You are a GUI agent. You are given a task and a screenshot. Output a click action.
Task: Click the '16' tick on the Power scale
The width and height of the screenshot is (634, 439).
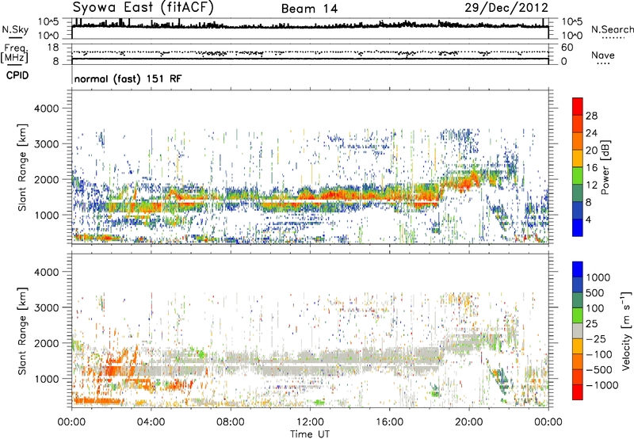point(591,168)
